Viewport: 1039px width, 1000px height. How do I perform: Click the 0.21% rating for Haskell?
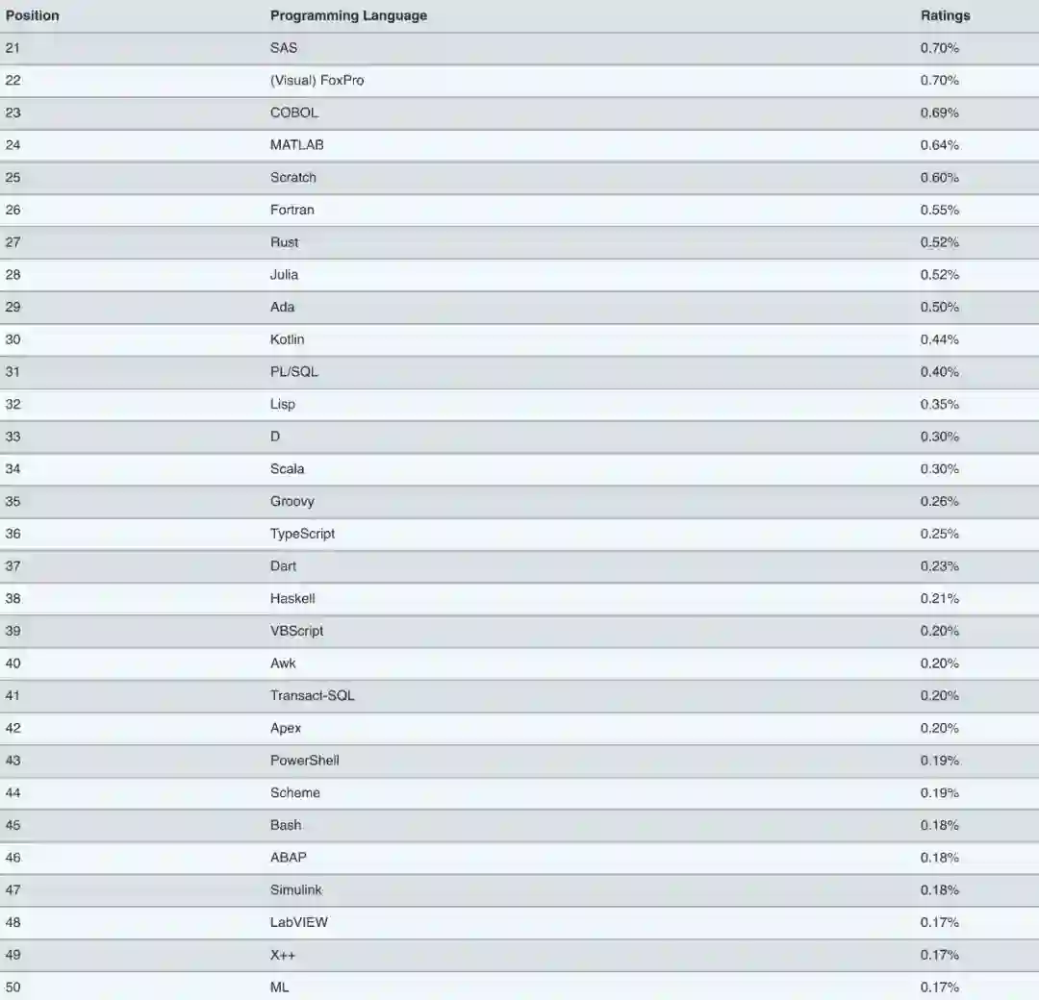(x=939, y=598)
